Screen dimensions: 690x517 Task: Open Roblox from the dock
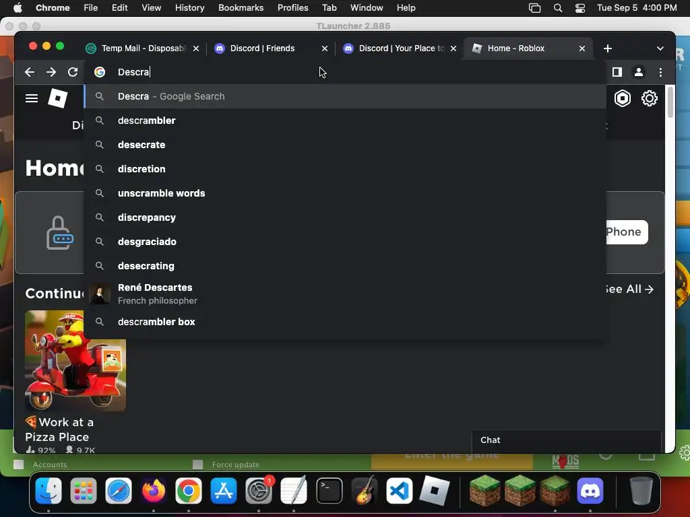click(435, 491)
